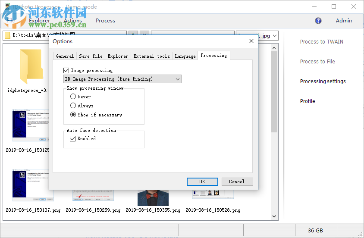The height and width of the screenshot is (238, 364).
Task: Minimize the IDPhoto Processor window
Action: (x=314, y=6)
